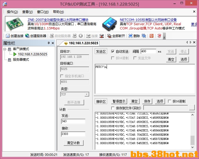The height and width of the screenshot is (159, 199).
Task: Toggle the 发送文件 send file checkbox
Action: tap(135, 58)
